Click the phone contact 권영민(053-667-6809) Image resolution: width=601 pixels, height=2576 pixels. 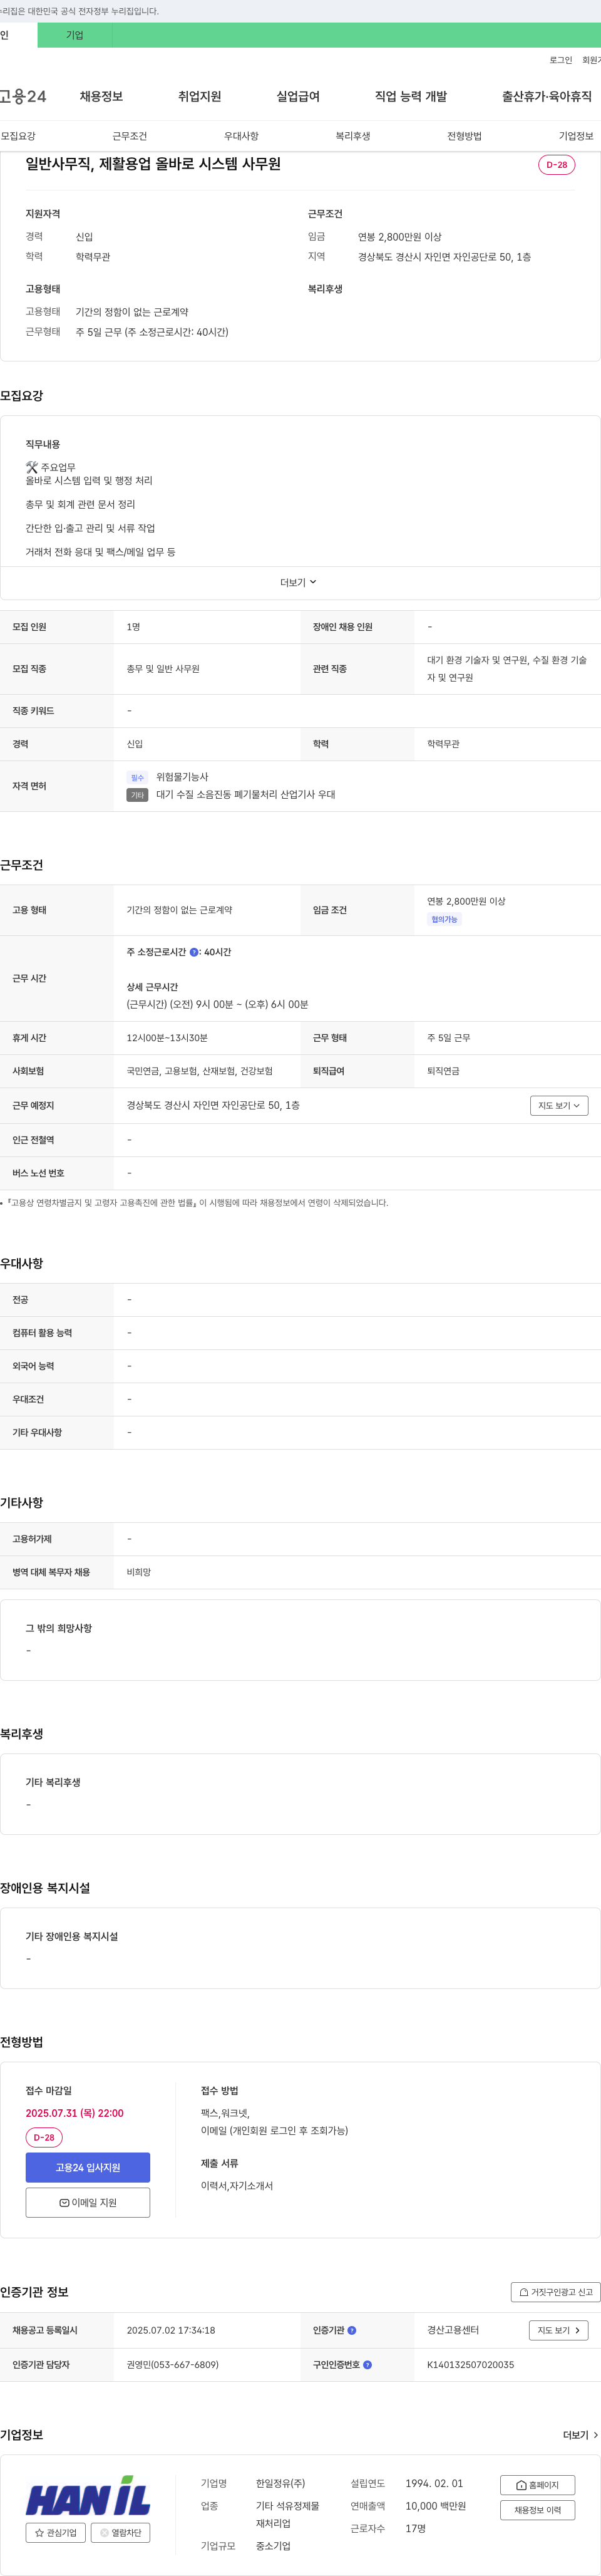tap(173, 2365)
